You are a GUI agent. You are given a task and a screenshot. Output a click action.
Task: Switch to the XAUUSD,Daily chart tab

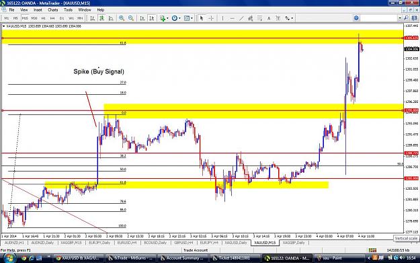click(236, 243)
